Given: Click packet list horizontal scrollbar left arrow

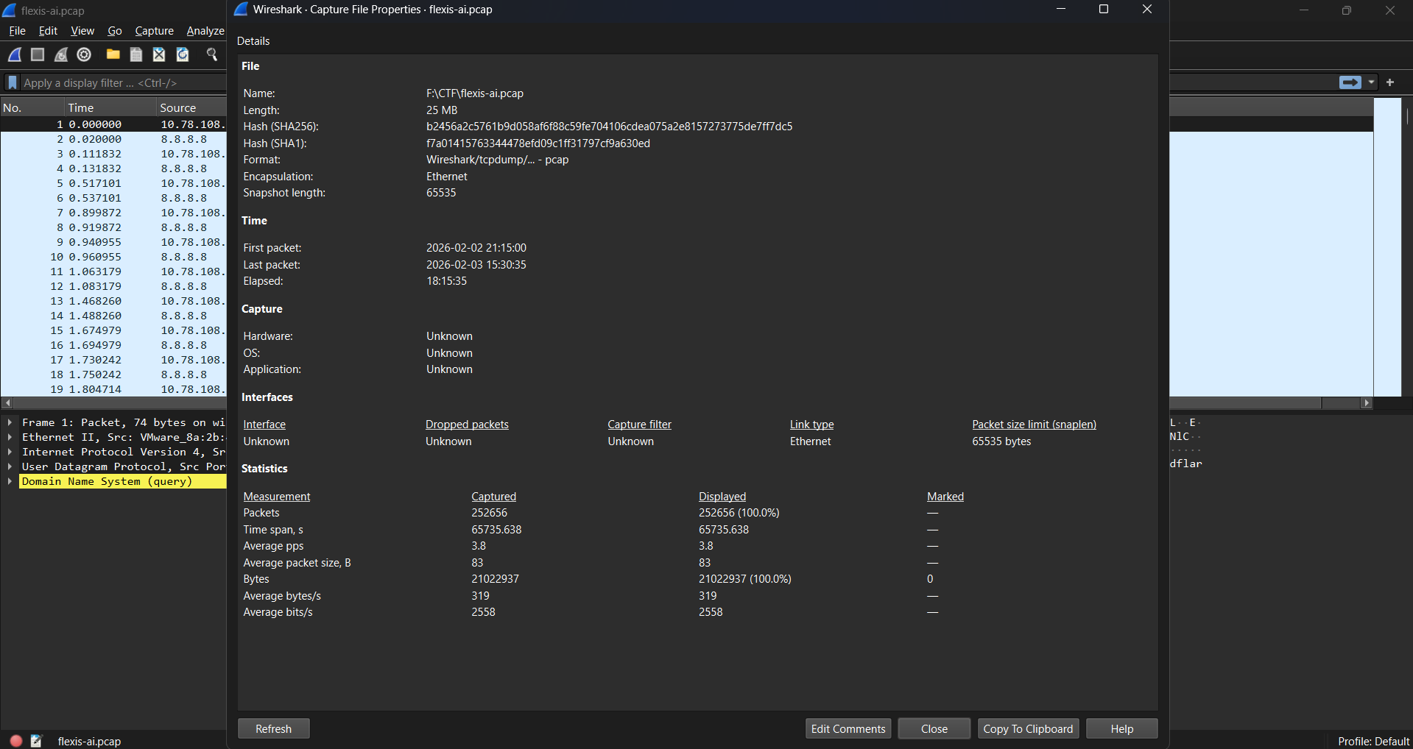Looking at the screenshot, I should pyautogui.click(x=7, y=403).
